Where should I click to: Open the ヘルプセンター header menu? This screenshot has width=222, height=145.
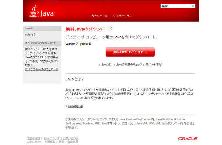click(x=122, y=16)
